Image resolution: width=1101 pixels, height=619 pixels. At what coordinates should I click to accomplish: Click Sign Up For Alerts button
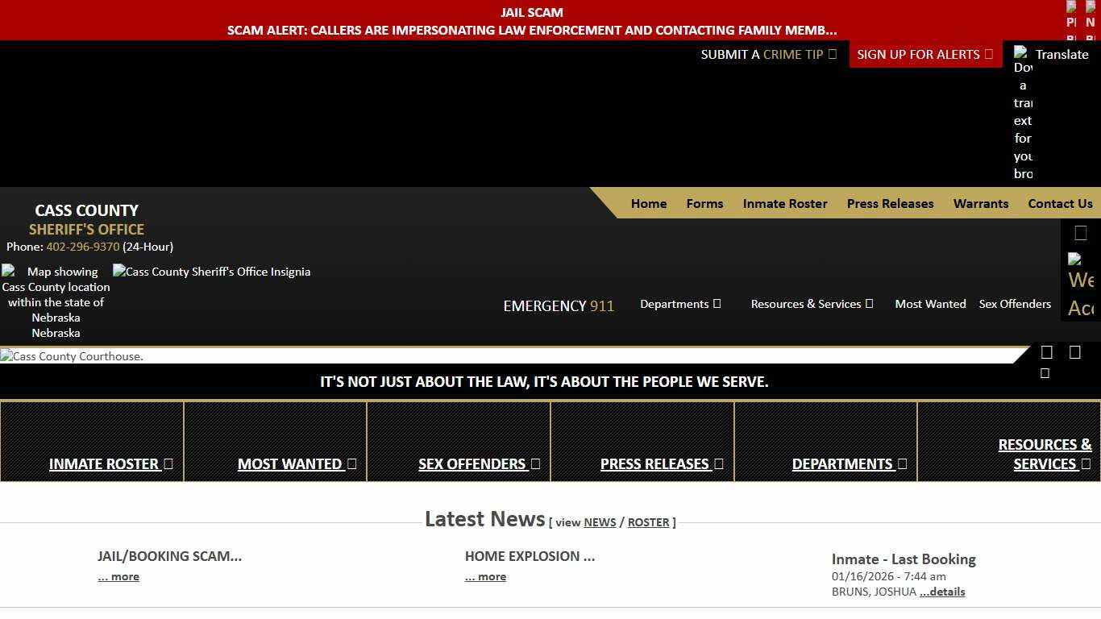point(924,54)
